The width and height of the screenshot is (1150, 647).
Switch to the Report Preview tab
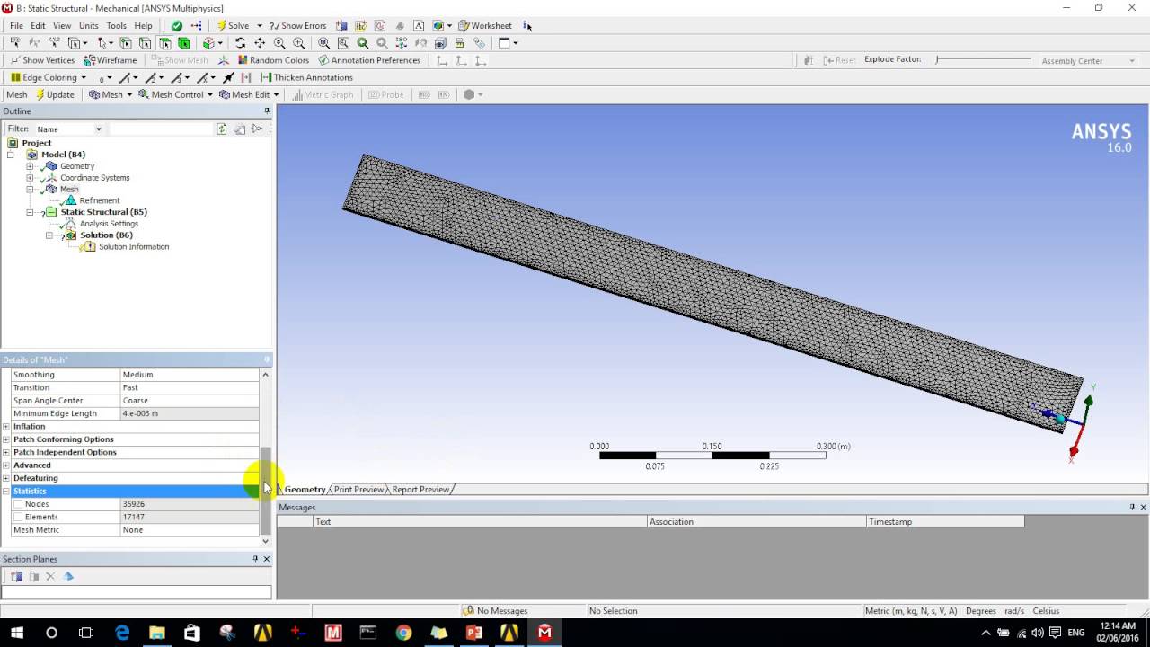coord(420,490)
